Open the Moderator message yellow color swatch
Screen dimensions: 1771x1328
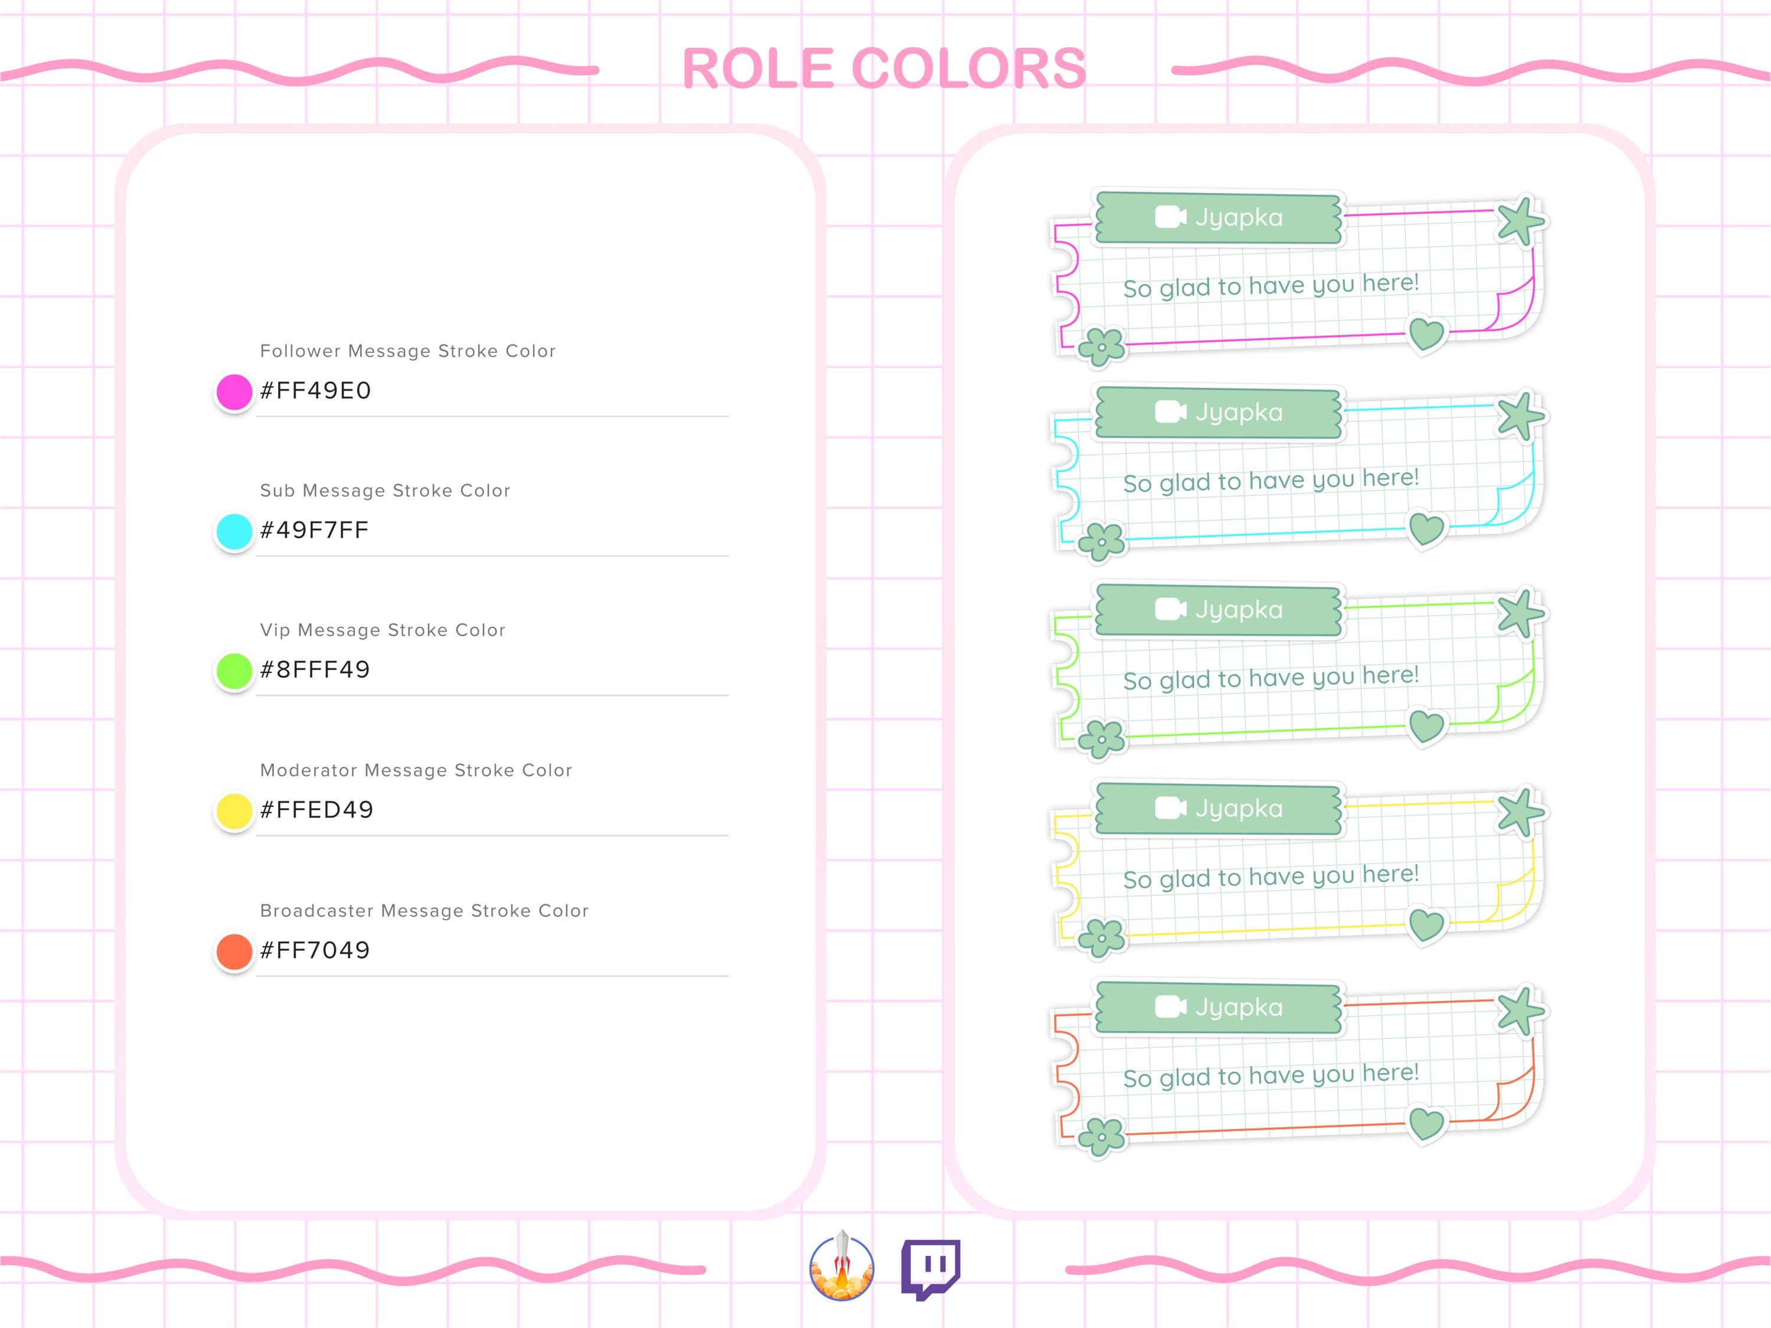coord(234,811)
